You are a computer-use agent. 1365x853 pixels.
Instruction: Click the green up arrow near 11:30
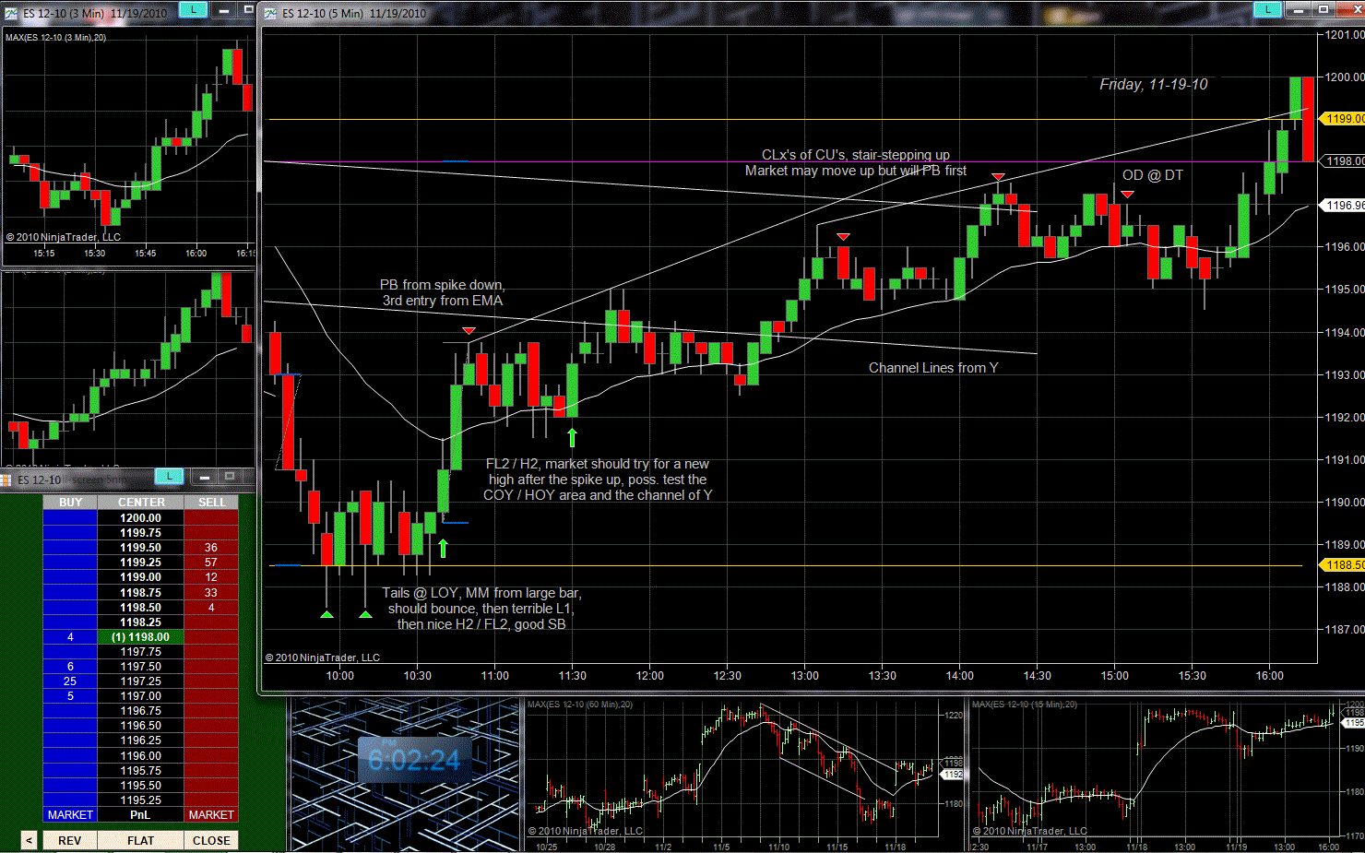point(572,437)
